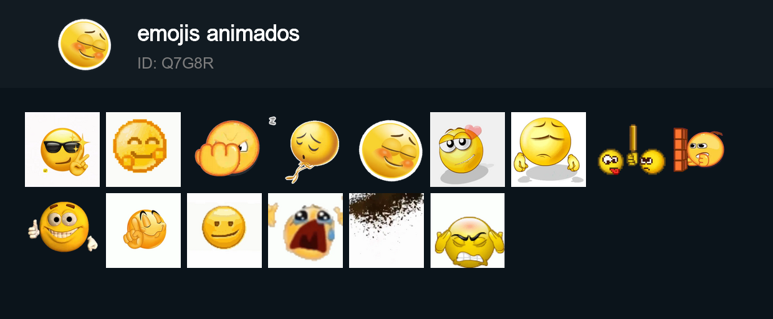Choose the lovestruck emoji with pink heart

468,150
